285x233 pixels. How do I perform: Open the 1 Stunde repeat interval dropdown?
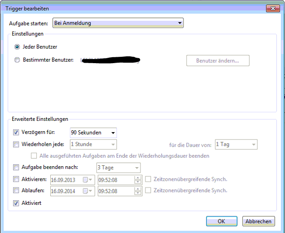point(113,144)
